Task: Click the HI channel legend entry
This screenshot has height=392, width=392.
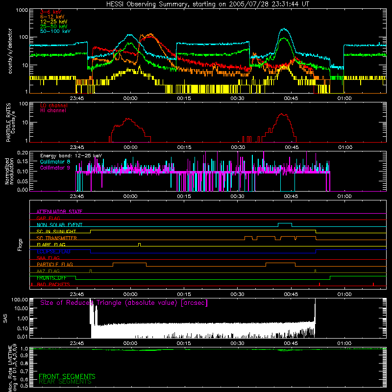Action: click(x=53, y=111)
